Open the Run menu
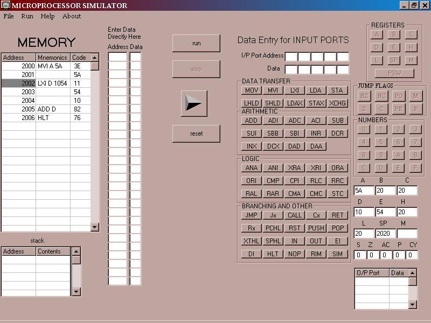The height and width of the screenshot is (323, 431). (x=27, y=16)
